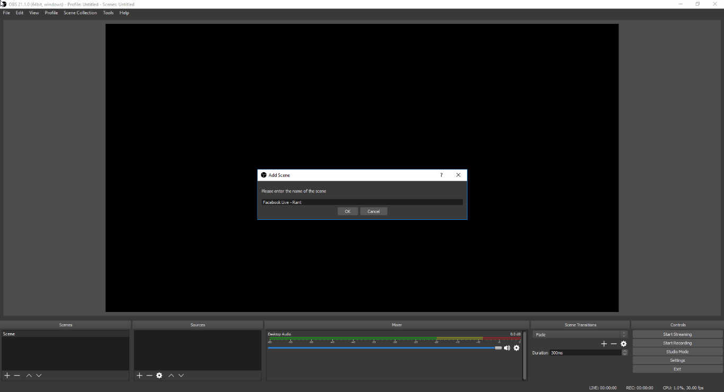
Task: Select the scene name text field
Action: click(x=362, y=202)
